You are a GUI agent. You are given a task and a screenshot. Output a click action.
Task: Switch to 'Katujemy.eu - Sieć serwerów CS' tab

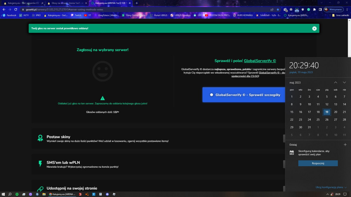pos(23,3)
